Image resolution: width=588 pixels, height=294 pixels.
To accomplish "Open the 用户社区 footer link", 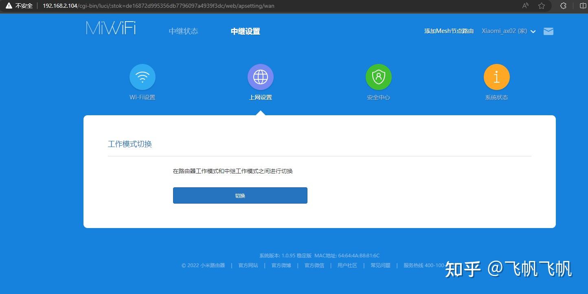I will 347,265.
